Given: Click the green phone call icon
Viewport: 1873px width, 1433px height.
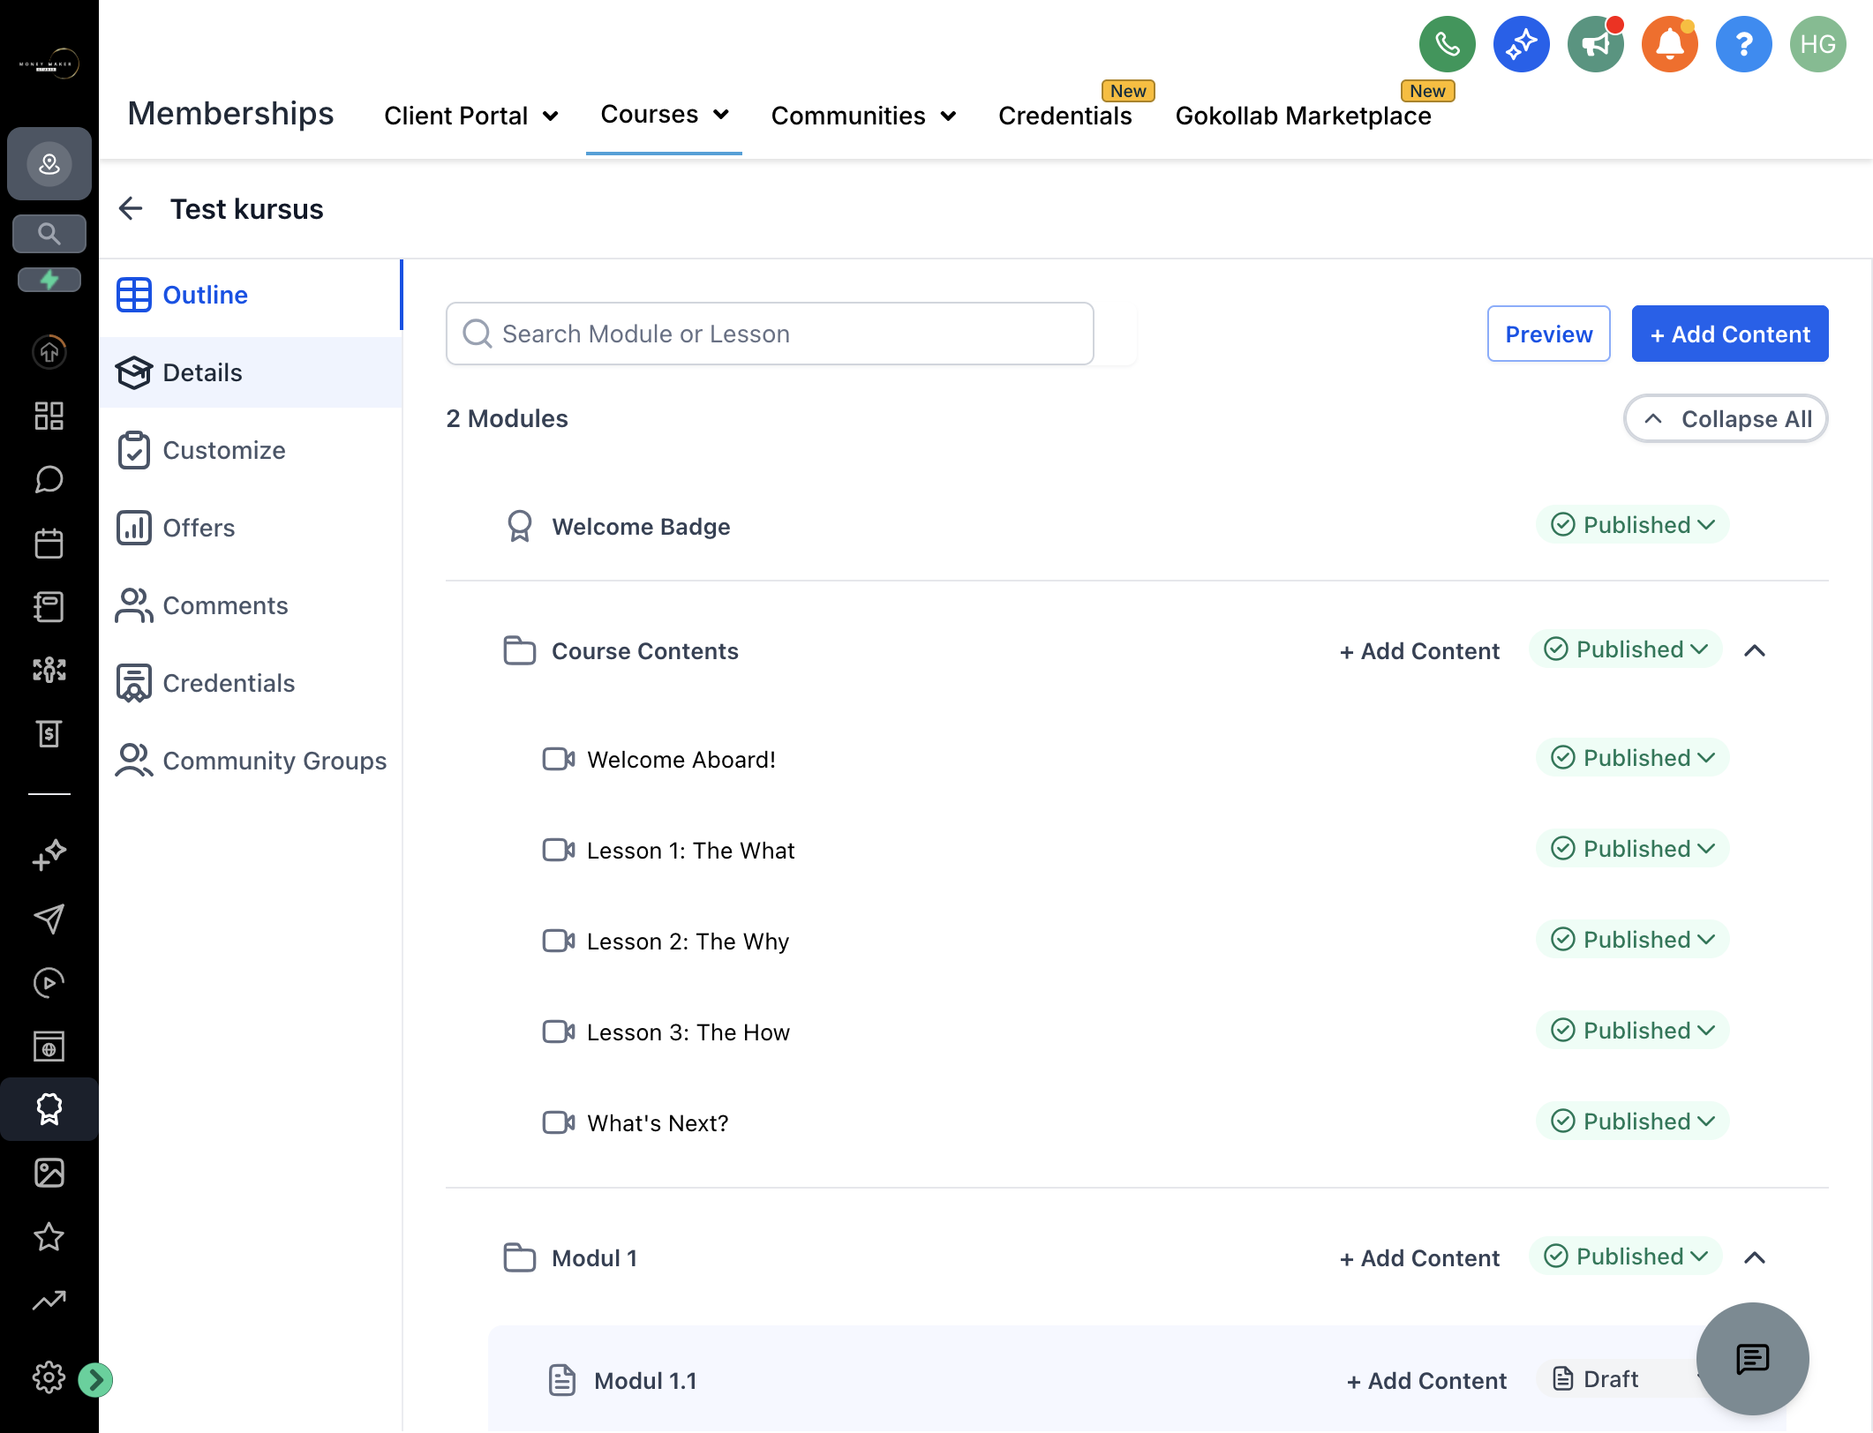Looking at the screenshot, I should point(1447,43).
